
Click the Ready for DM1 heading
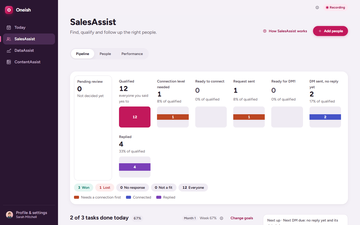pos(283,81)
